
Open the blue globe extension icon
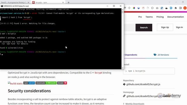(x=138, y=8)
